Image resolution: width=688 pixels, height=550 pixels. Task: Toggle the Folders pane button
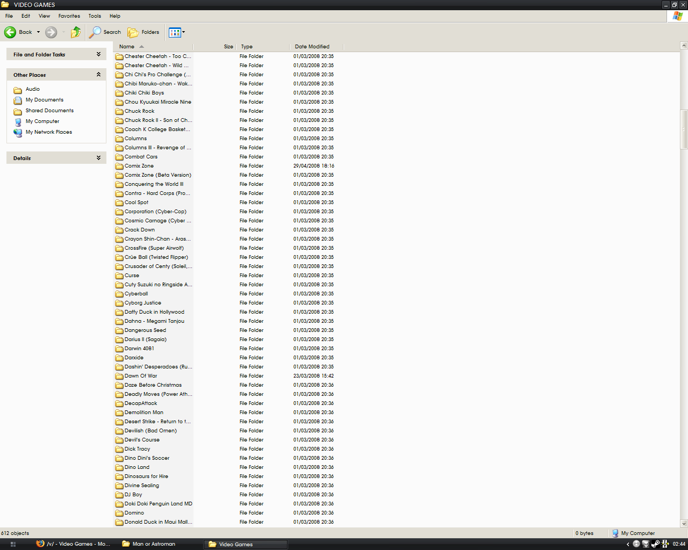(144, 32)
